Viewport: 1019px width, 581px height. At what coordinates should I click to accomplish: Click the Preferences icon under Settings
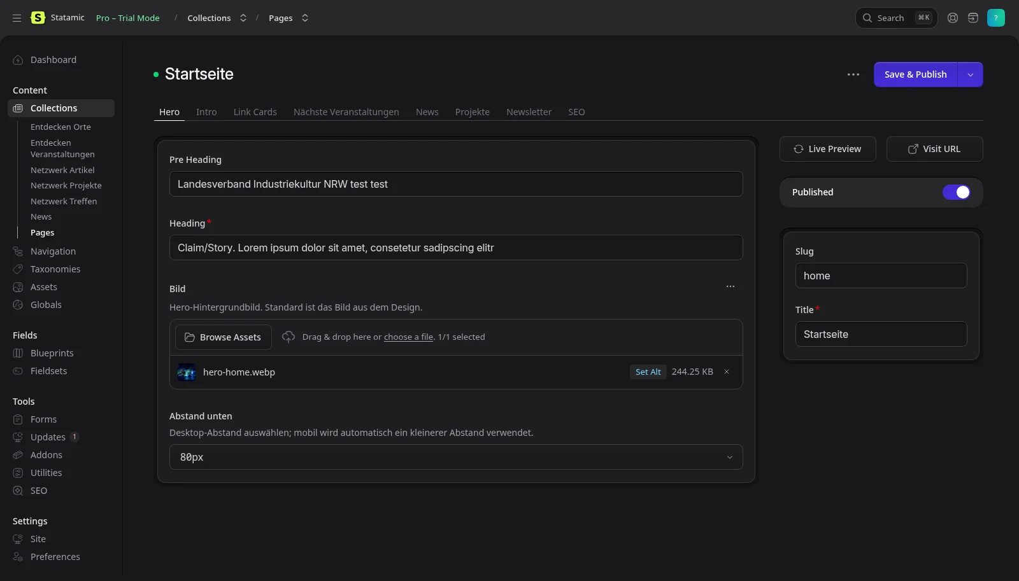[18, 557]
